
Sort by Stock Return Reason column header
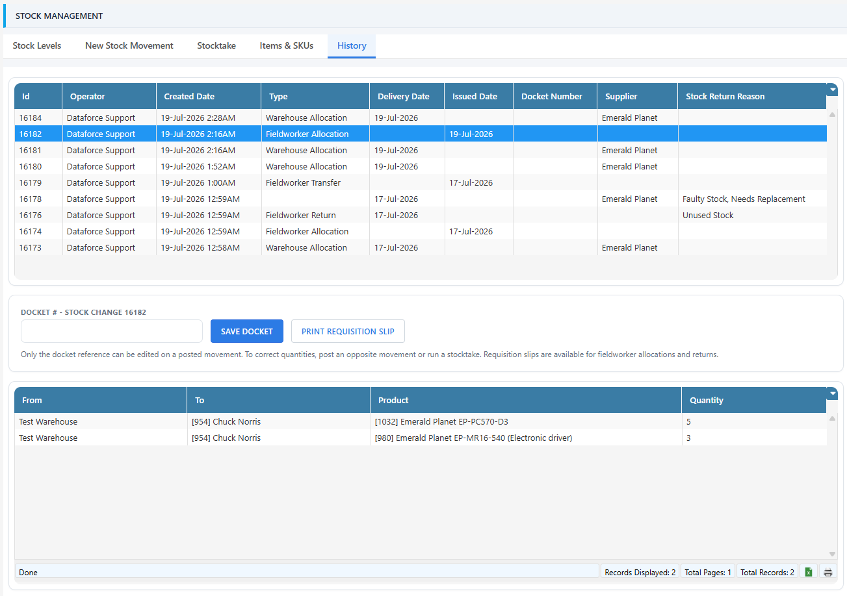(752, 96)
